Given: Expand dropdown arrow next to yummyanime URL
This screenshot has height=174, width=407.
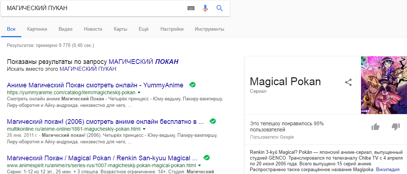Looking at the screenshot, I should 139,93.
